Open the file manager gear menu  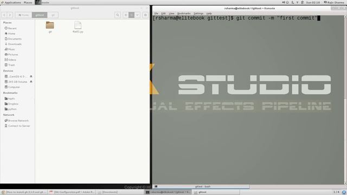[145, 15]
